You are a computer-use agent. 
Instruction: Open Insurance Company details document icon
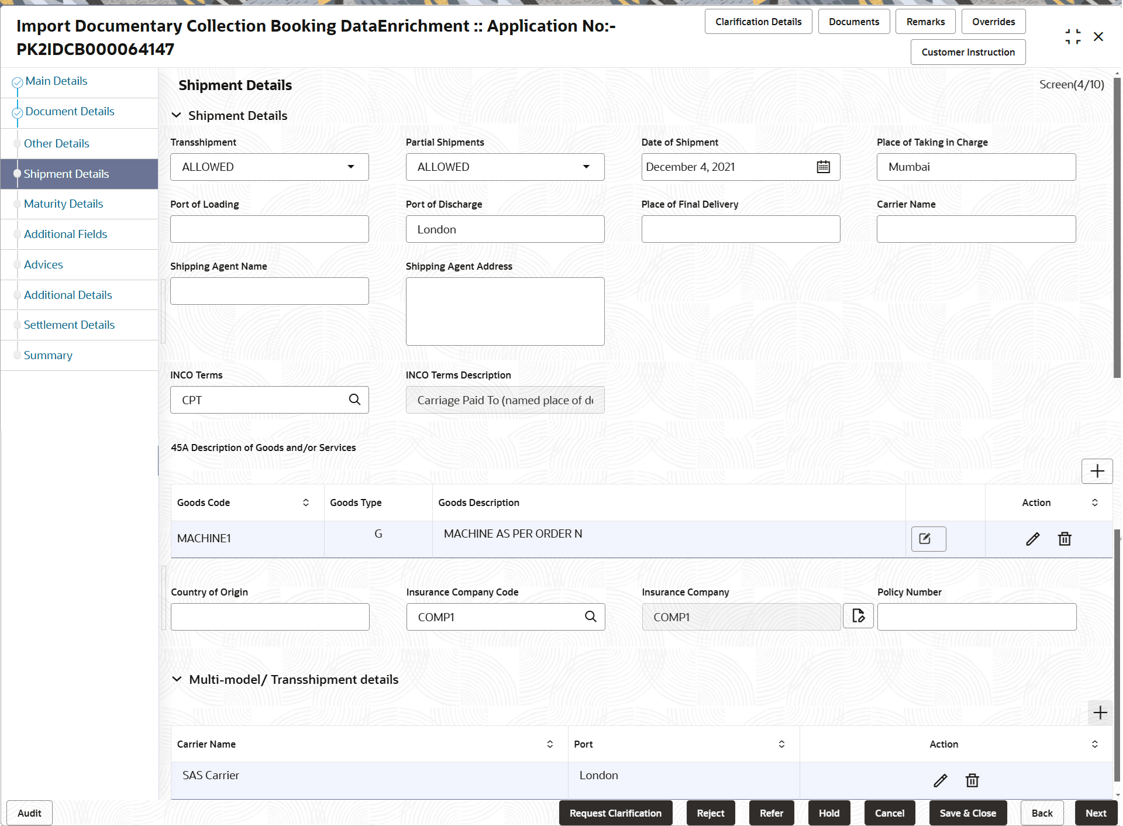tap(858, 616)
